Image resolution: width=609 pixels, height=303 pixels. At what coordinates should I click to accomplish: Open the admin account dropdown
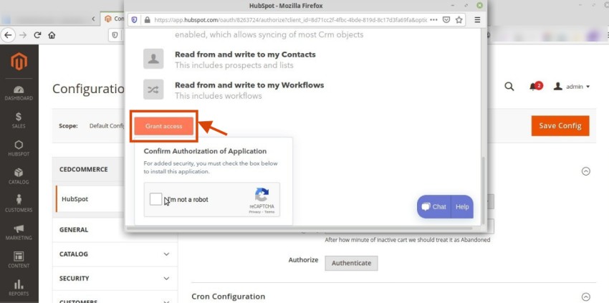572,87
